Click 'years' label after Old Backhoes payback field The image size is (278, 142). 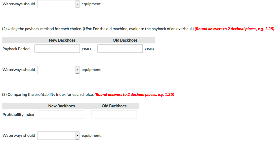[149, 48]
